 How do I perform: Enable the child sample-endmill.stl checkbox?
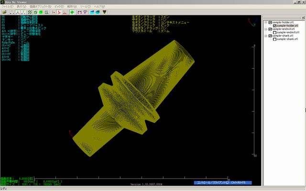[x=274, y=32]
